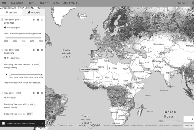Screen dimensions: 194x130
Task: Open the Dashboard page
Action: pos(17,3)
